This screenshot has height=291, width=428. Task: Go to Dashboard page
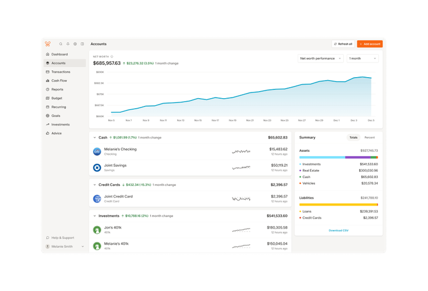(65, 54)
